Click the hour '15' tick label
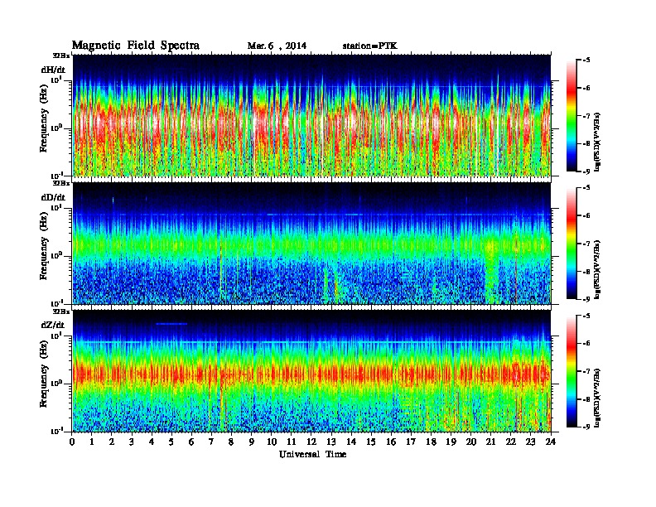This screenshot has height=507, width=656. [371, 442]
